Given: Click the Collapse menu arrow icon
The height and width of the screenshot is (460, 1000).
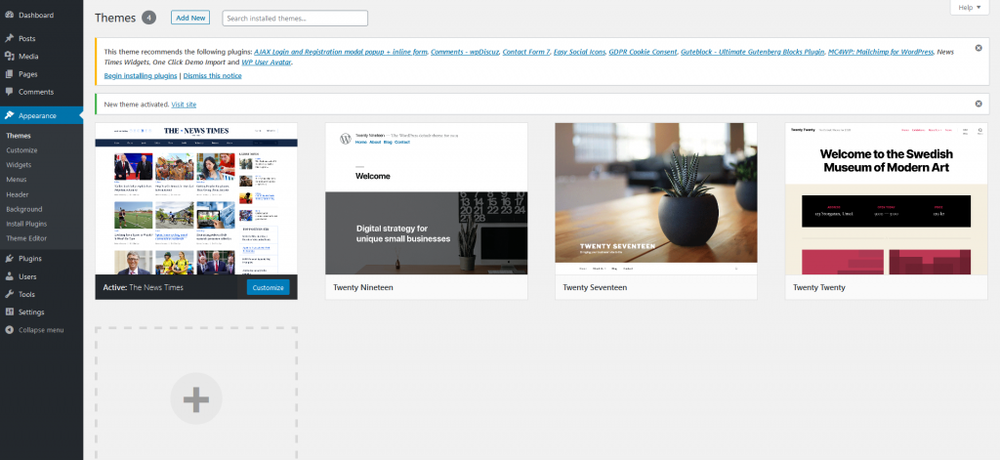Looking at the screenshot, I should 9,330.
